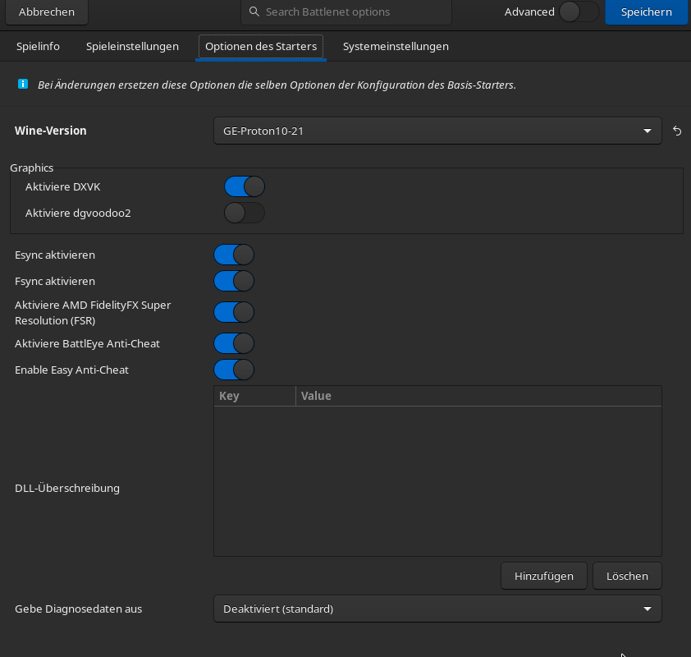Click the search magnifier icon
Image resolution: width=691 pixels, height=657 pixels.
pyautogui.click(x=254, y=11)
